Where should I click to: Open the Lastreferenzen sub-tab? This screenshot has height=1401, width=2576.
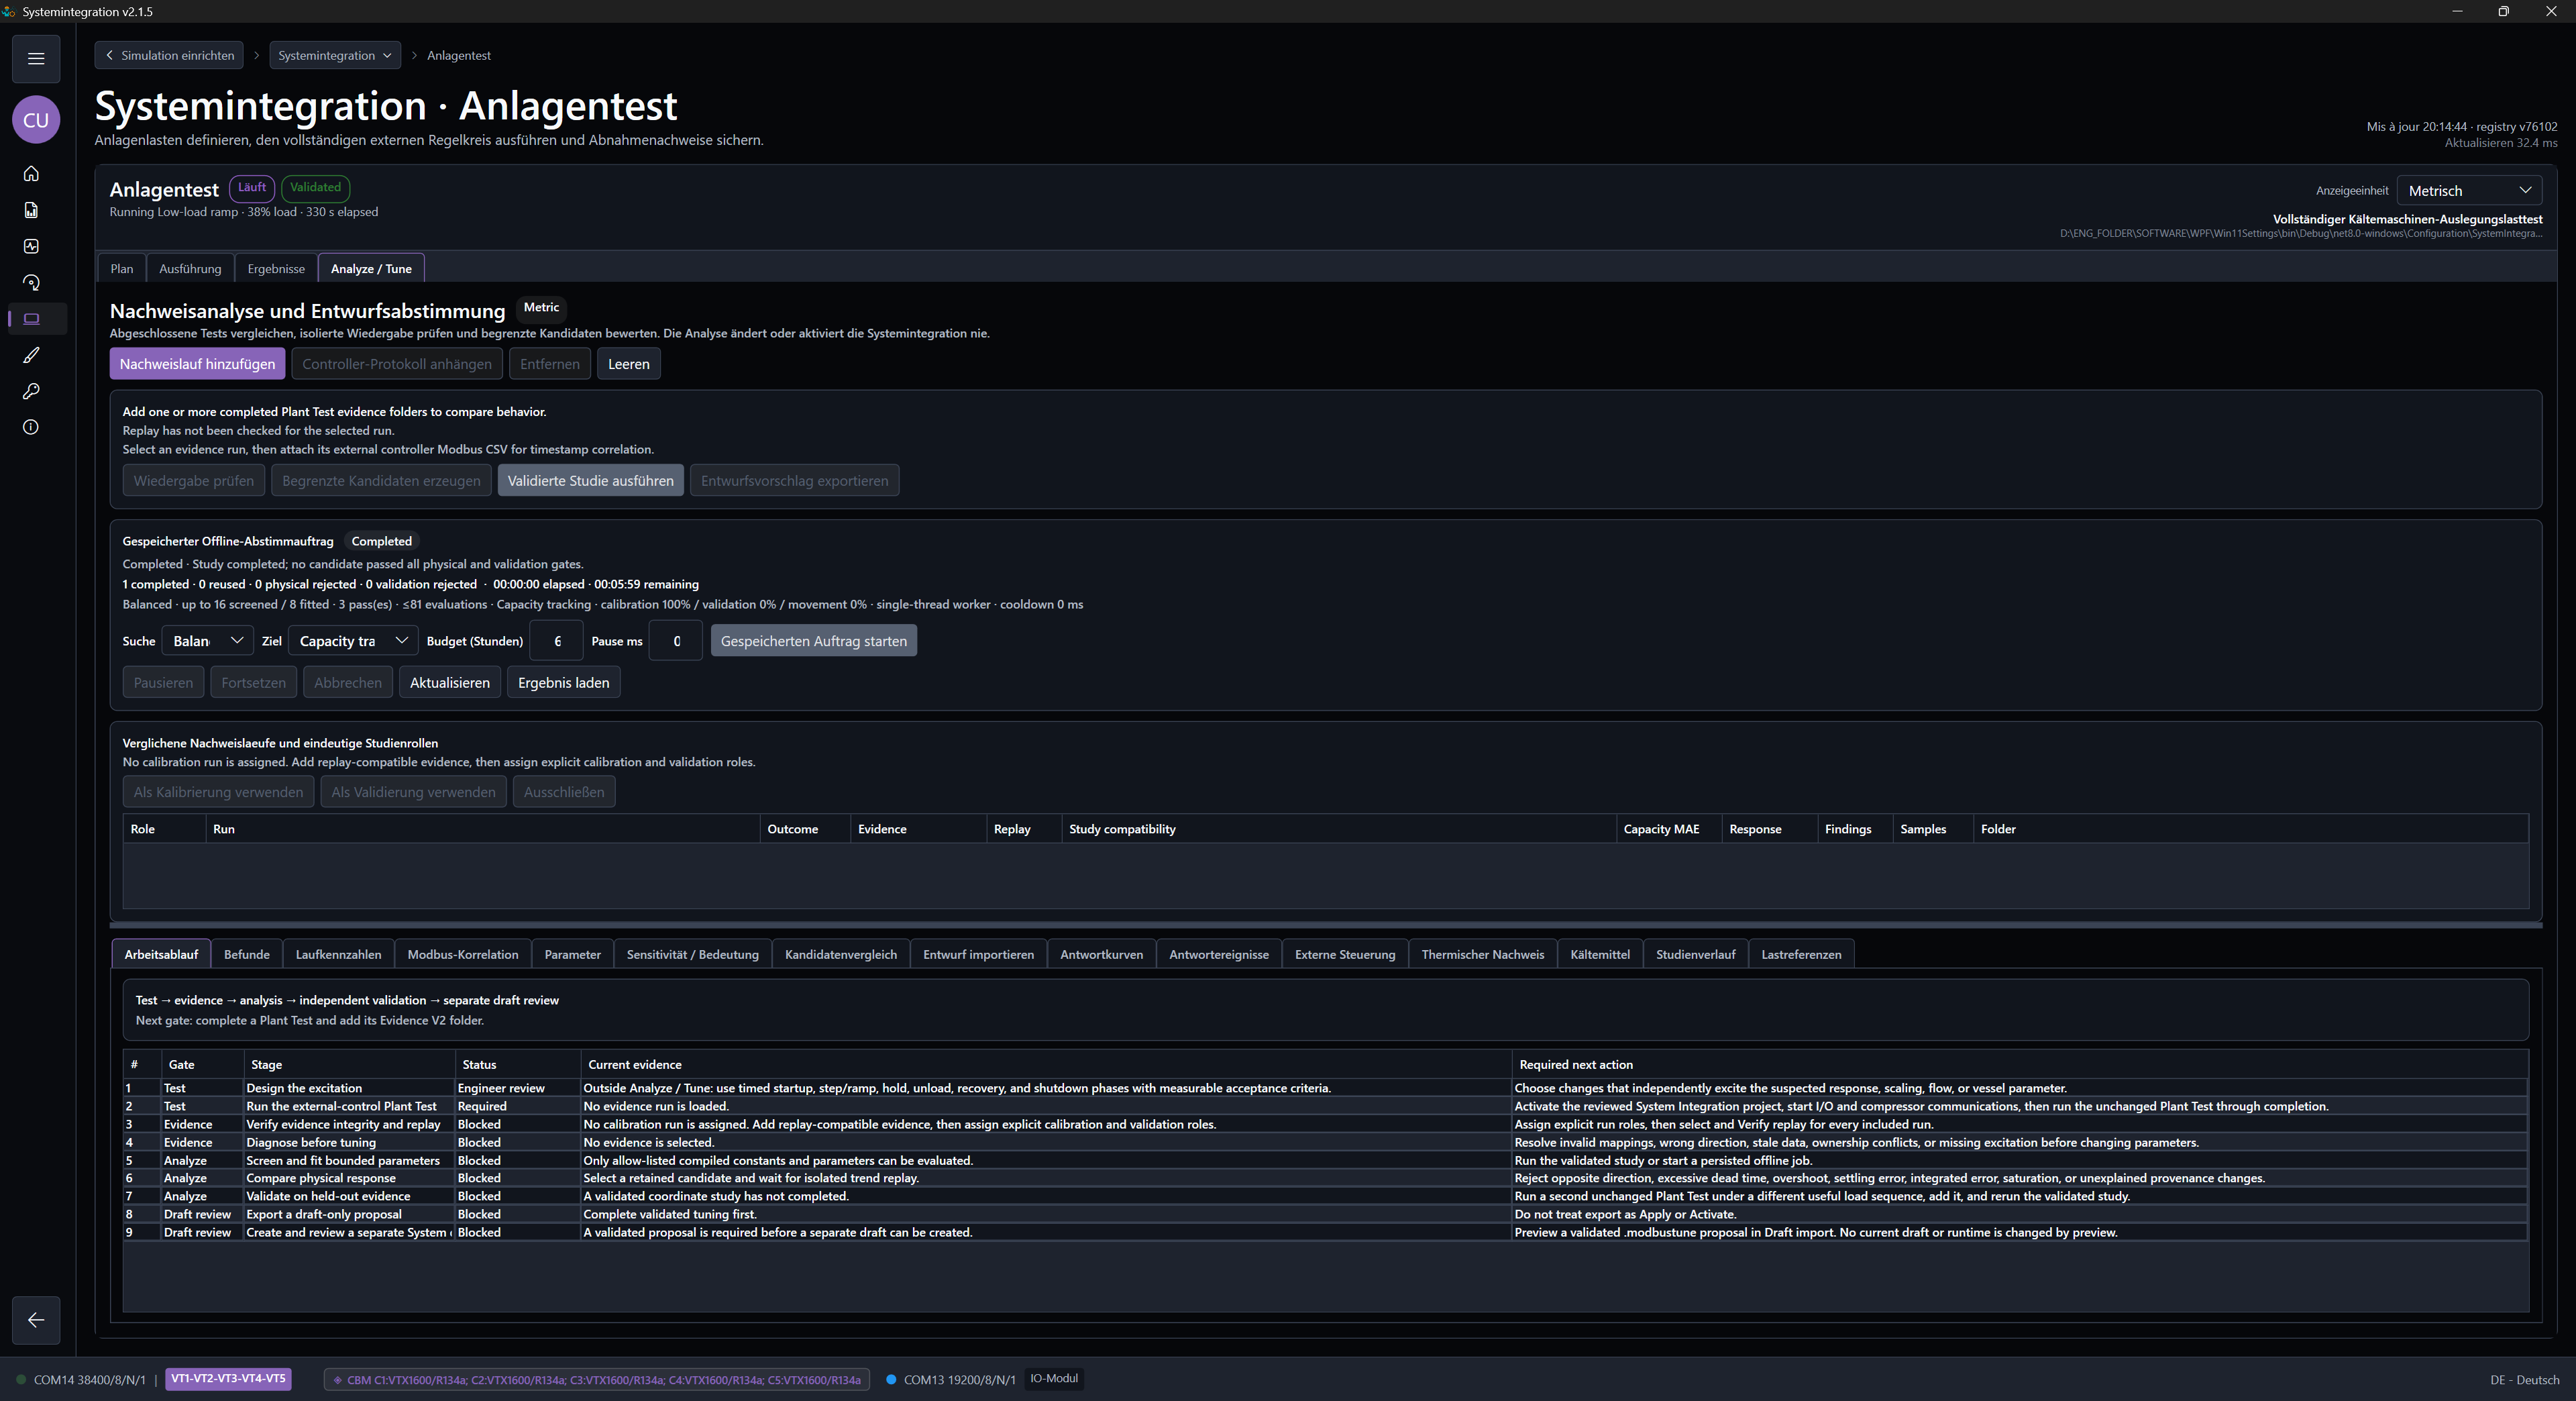click(1801, 954)
